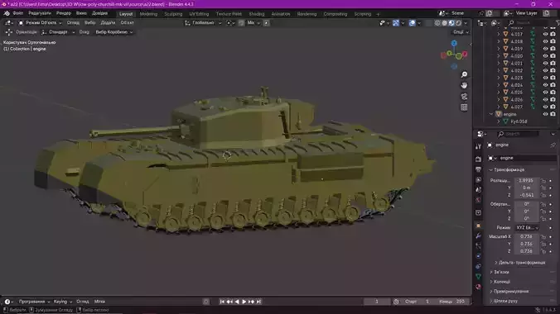Switch to material preview shading
This screenshot has width=560, height=314.
pos(451,23)
